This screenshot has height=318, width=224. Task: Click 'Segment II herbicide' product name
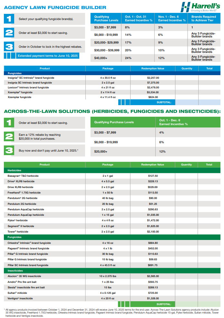(21, 226)
